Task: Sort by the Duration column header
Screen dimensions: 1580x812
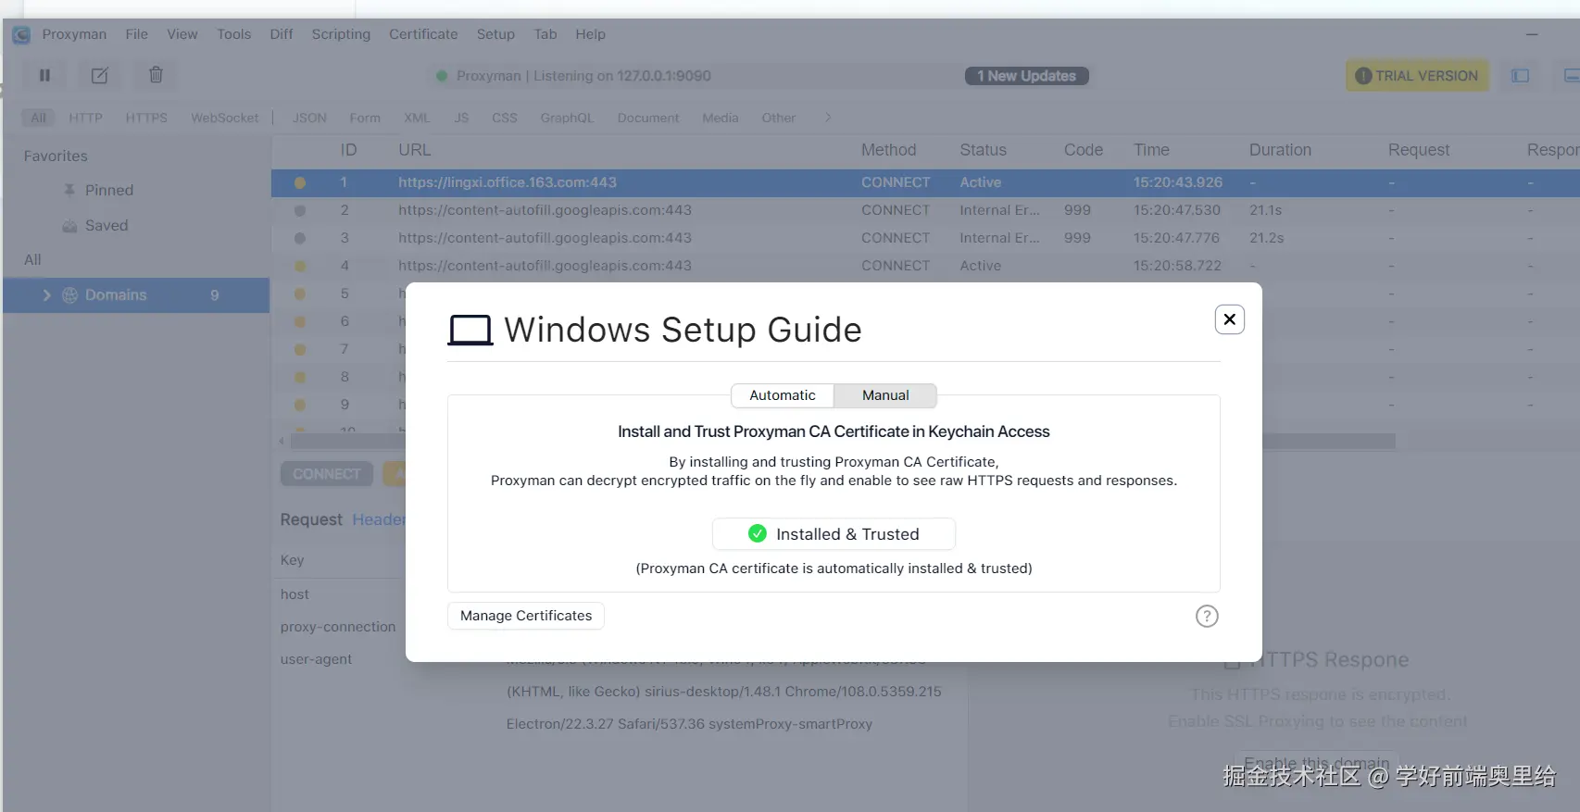Action: 1280,150
